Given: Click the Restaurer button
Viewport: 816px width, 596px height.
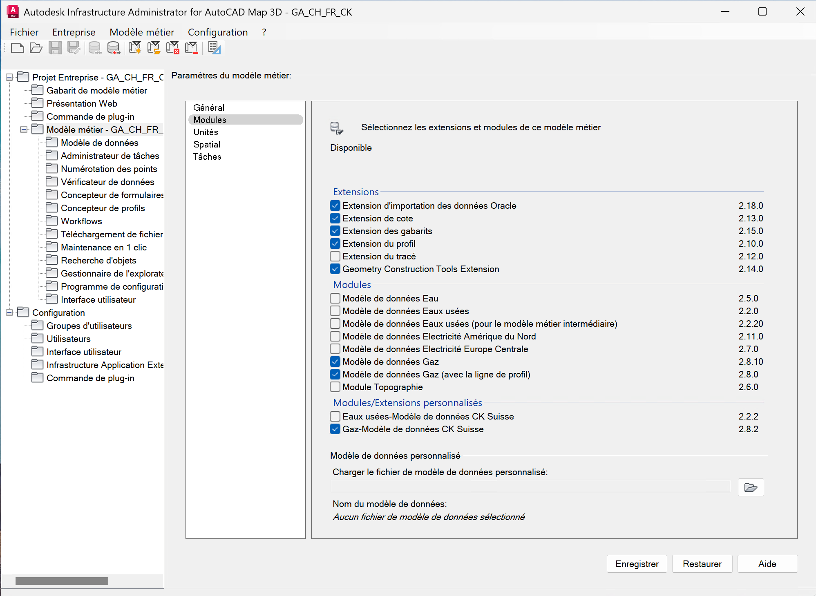Looking at the screenshot, I should pos(702,564).
